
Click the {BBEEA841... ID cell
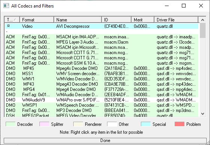(116, 110)
